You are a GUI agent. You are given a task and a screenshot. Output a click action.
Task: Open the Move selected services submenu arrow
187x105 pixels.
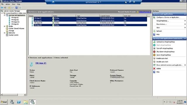[185, 65]
